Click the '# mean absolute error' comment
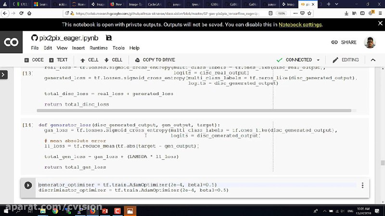The width and height of the screenshot is (385, 216). [x=75, y=141]
